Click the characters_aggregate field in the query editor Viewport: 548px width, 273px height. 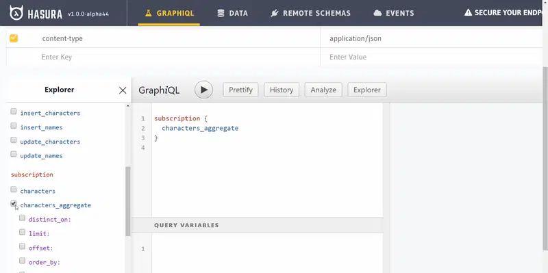pyautogui.click(x=200, y=128)
